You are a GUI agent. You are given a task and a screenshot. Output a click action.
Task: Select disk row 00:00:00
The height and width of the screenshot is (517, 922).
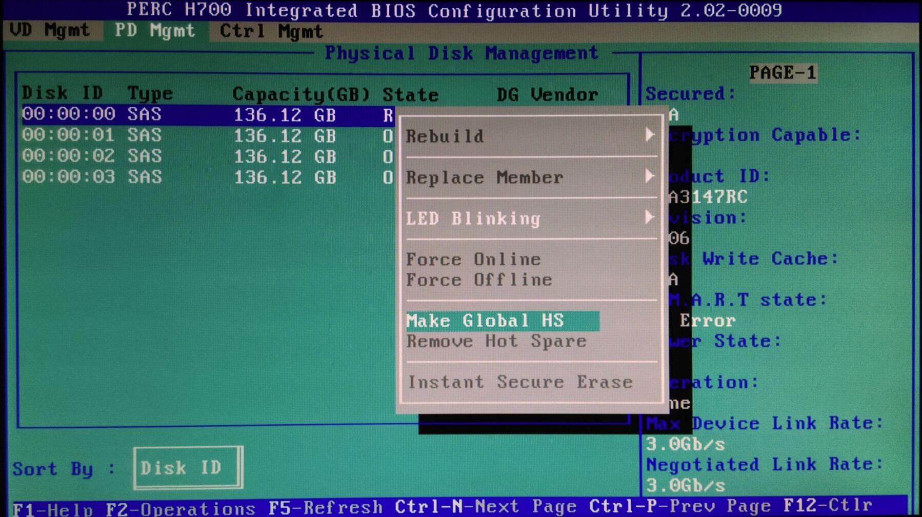pyautogui.click(x=208, y=115)
